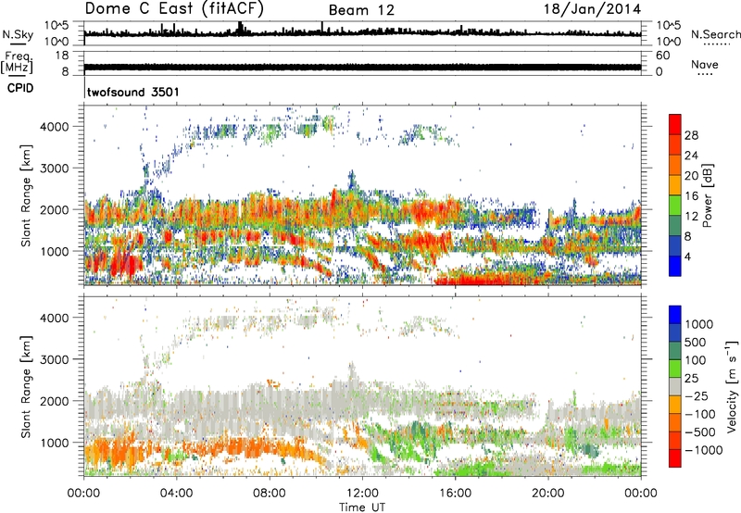Click the '28' power colorbar tick value
This screenshot has width=741, height=513.
click(691, 135)
